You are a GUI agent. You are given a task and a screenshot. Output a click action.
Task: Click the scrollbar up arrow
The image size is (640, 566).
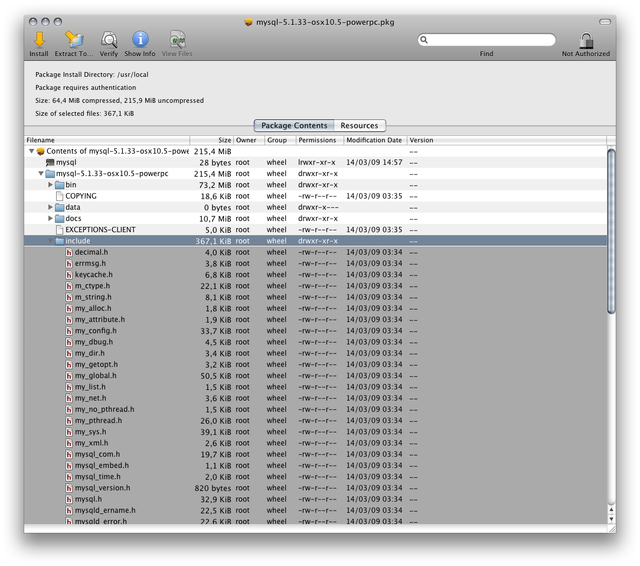click(611, 510)
